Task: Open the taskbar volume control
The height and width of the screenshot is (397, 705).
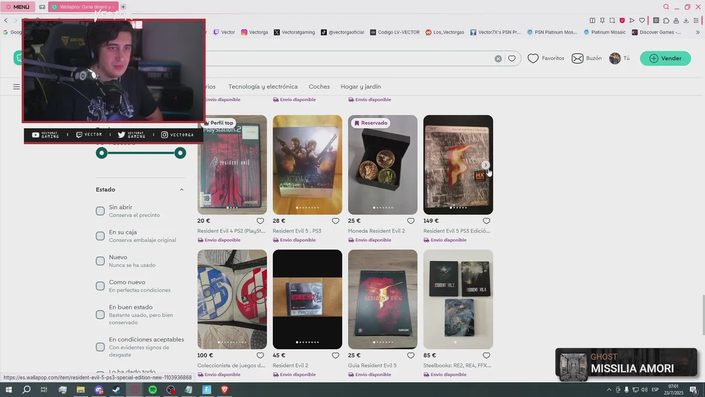Action: pos(644,390)
